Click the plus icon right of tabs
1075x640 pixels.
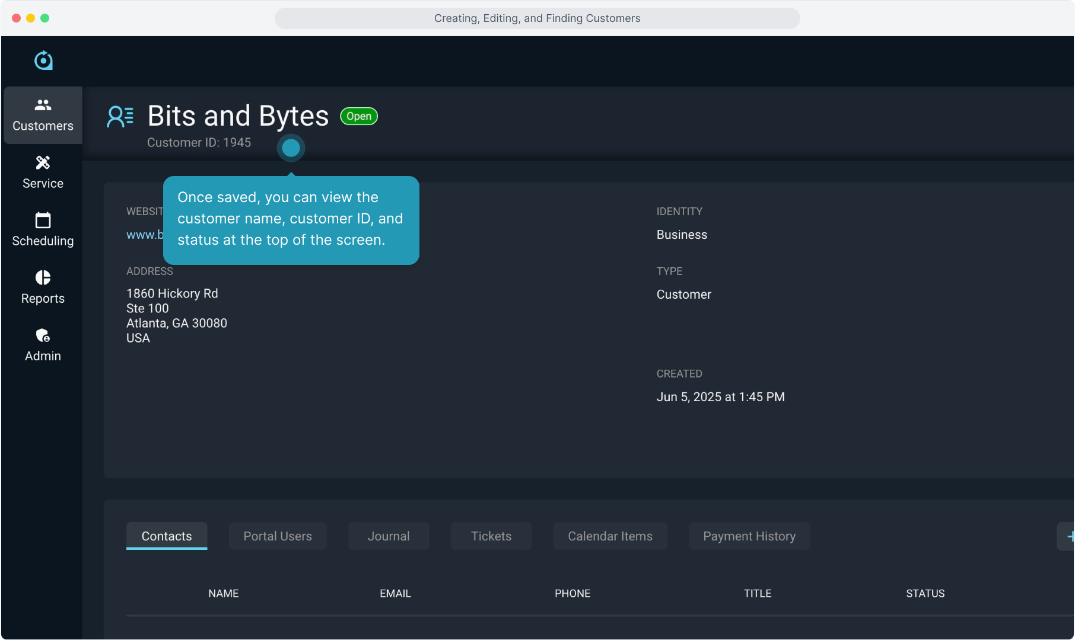(x=1068, y=536)
